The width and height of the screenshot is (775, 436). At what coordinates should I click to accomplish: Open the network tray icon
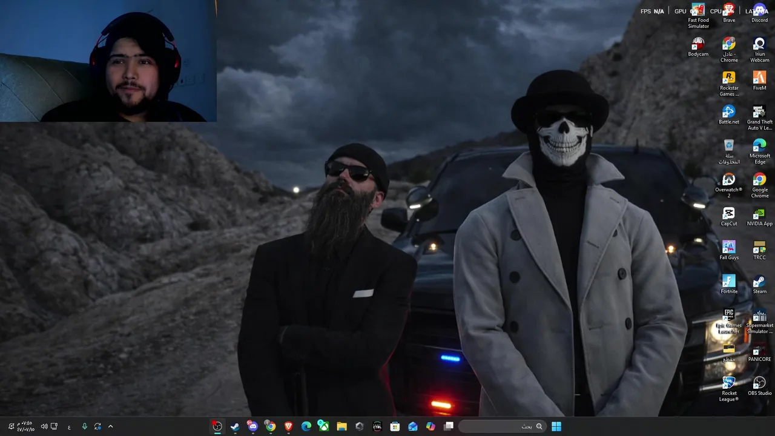point(54,426)
